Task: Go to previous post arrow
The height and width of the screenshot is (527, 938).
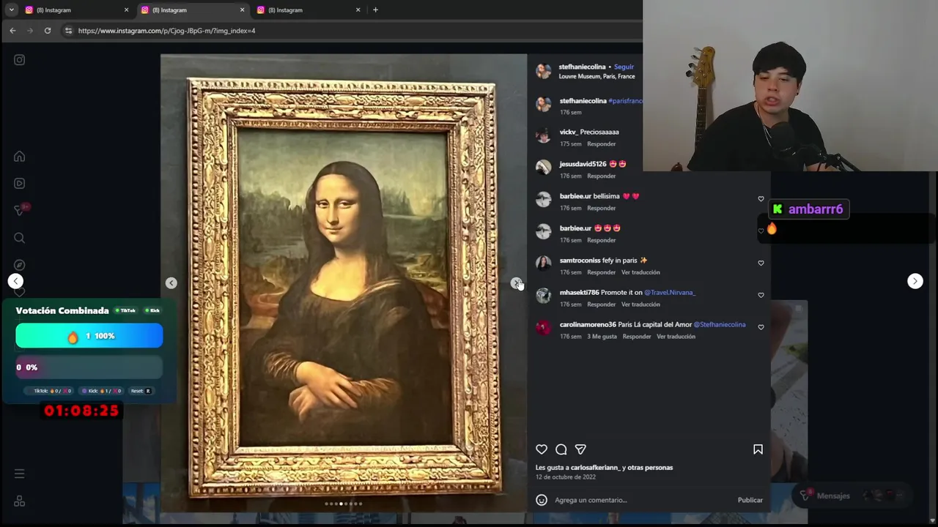Action: pyautogui.click(x=15, y=281)
